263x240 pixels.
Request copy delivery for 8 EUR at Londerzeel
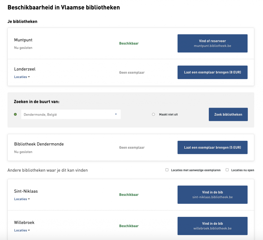[x=212, y=72]
